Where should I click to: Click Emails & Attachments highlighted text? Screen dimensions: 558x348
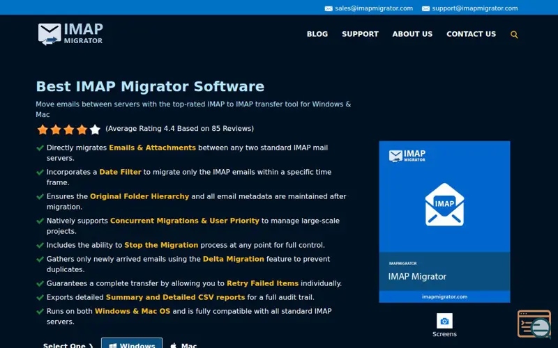tap(152, 148)
